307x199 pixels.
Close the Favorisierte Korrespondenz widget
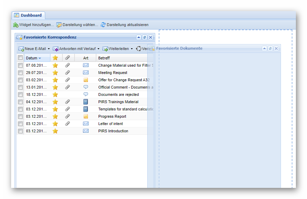[x=150, y=37]
